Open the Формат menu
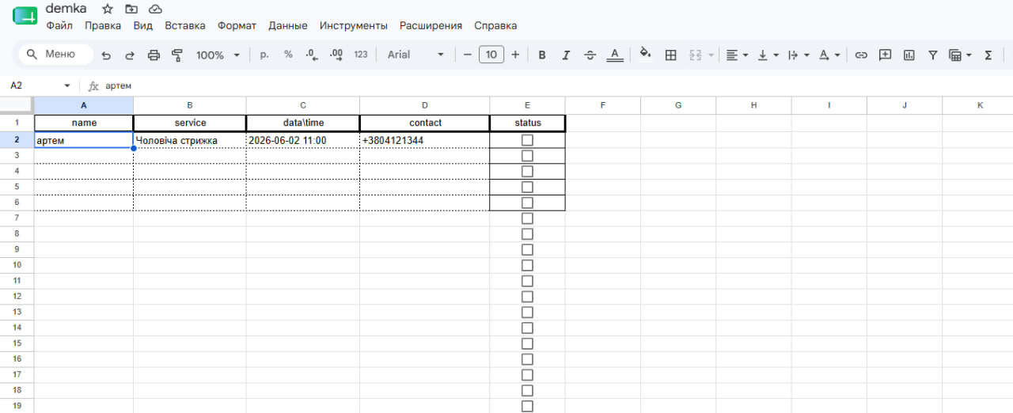The height and width of the screenshot is (413, 1013). [237, 26]
